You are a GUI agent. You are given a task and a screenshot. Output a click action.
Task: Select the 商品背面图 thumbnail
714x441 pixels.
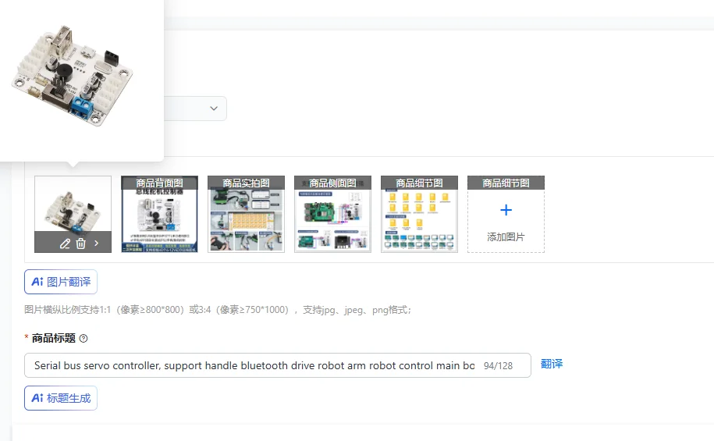pos(159,214)
